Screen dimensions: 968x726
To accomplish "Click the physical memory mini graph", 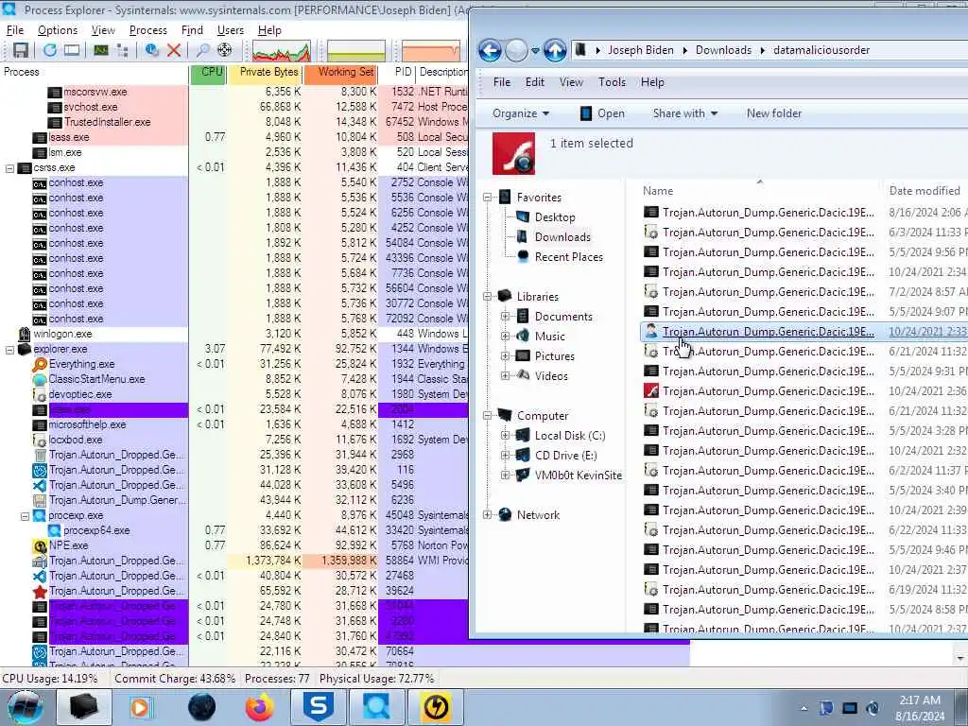I will point(431,51).
